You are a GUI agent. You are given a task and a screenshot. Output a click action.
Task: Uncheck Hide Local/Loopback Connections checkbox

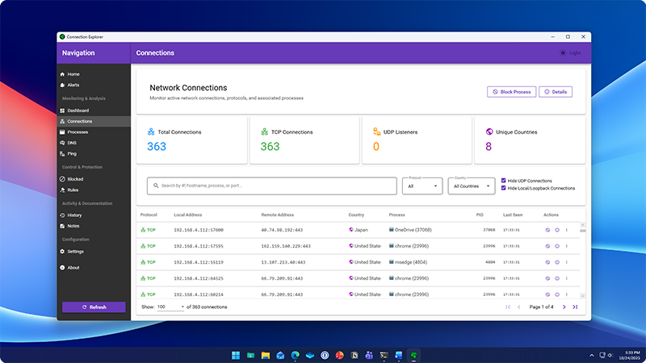pos(504,188)
